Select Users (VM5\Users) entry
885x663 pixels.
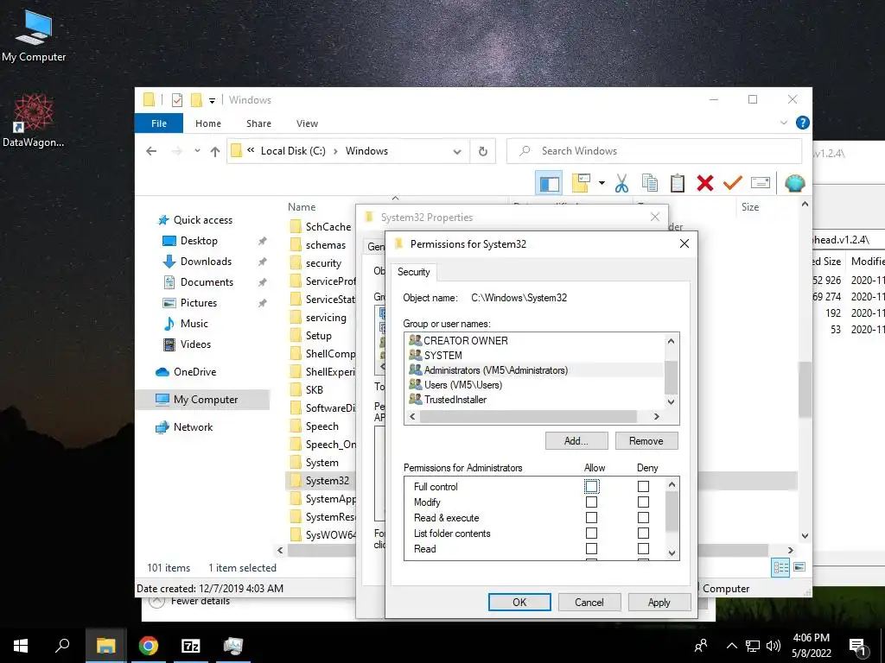[x=535, y=384]
